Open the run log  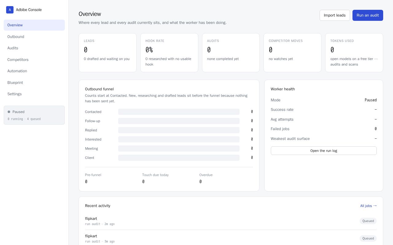[324, 151]
